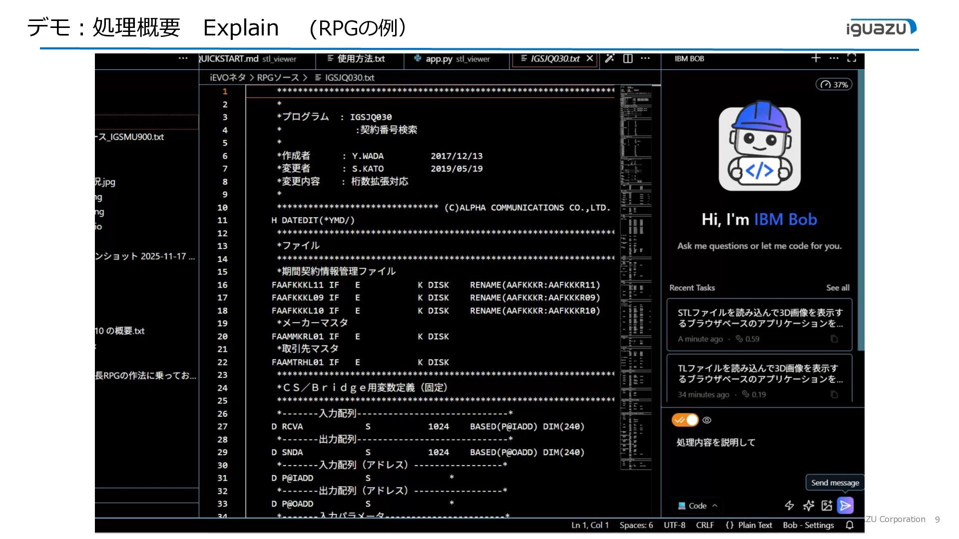Open the notifications bell in status bar

[x=849, y=525]
